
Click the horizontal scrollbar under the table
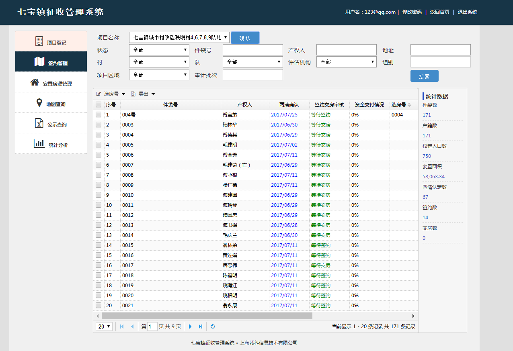[x=207, y=316]
